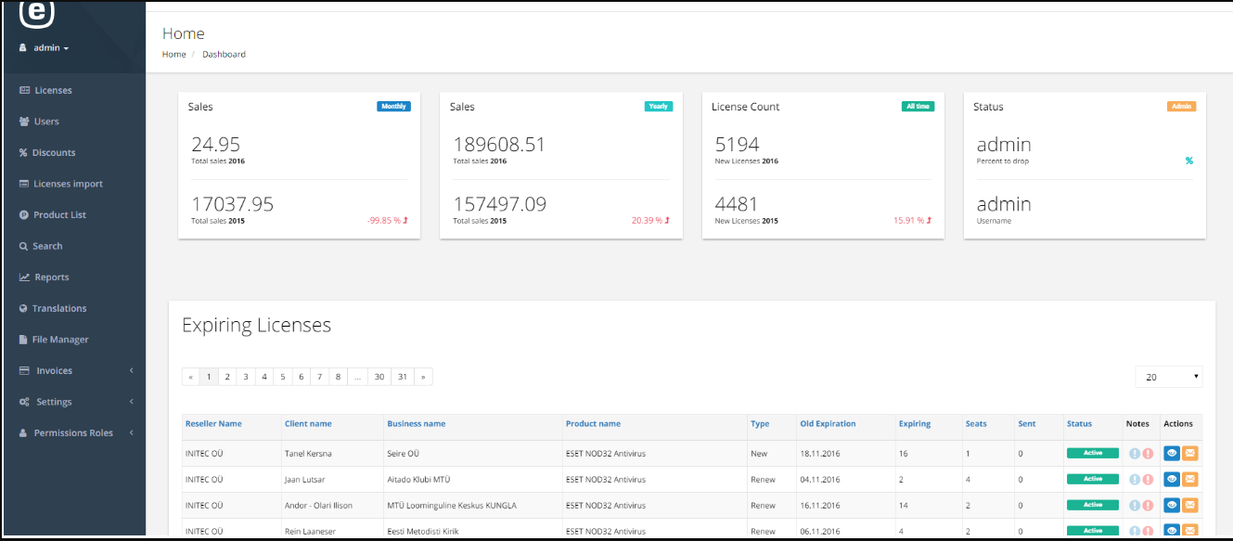Click the Home breadcrumb link
This screenshot has width=1233, height=541.
coord(173,54)
